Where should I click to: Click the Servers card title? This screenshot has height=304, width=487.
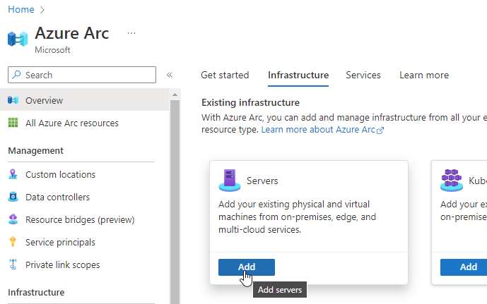(x=262, y=181)
